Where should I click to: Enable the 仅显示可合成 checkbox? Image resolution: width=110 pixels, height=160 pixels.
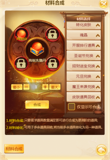click(71, 107)
